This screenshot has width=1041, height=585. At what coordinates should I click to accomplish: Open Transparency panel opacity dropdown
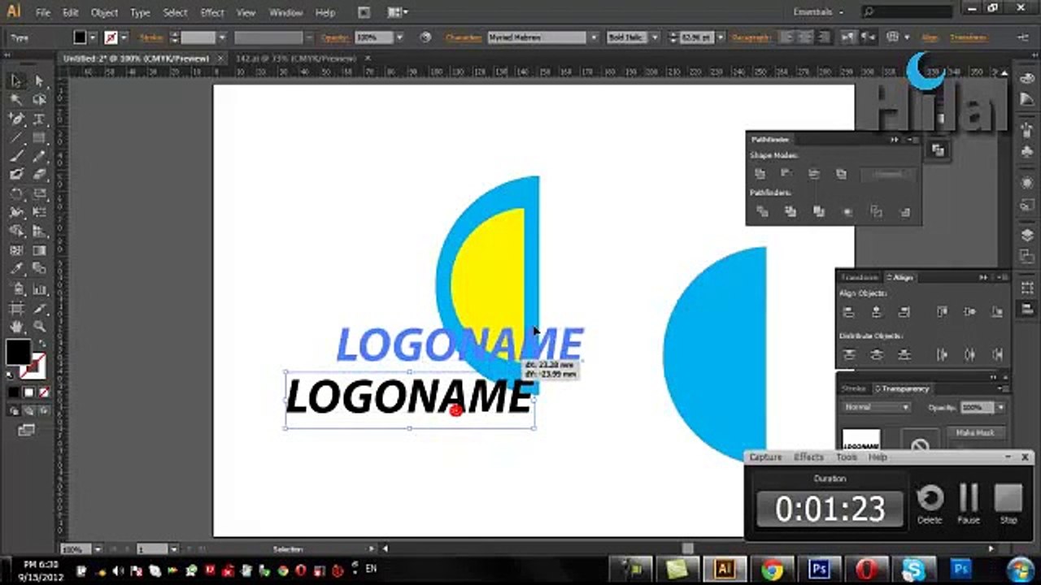(1000, 407)
